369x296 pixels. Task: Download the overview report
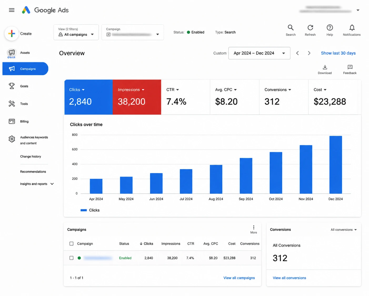(325, 70)
